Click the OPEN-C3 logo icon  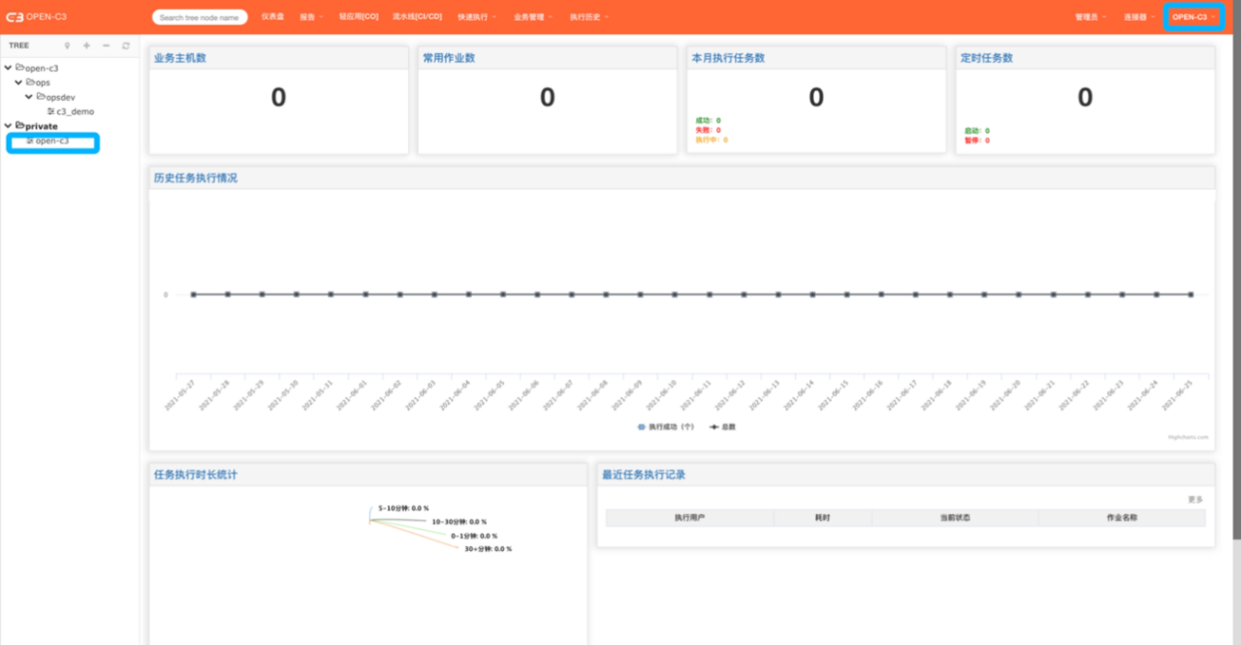pos(15,17)
